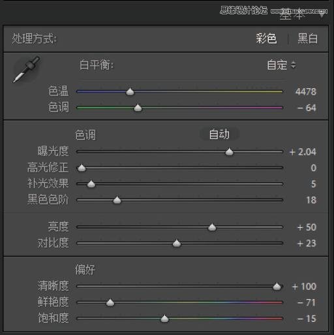The width and height of the screenshot is (334, 335).
Task: Click the 亮度 slider handle
Action: coord(212,227)
